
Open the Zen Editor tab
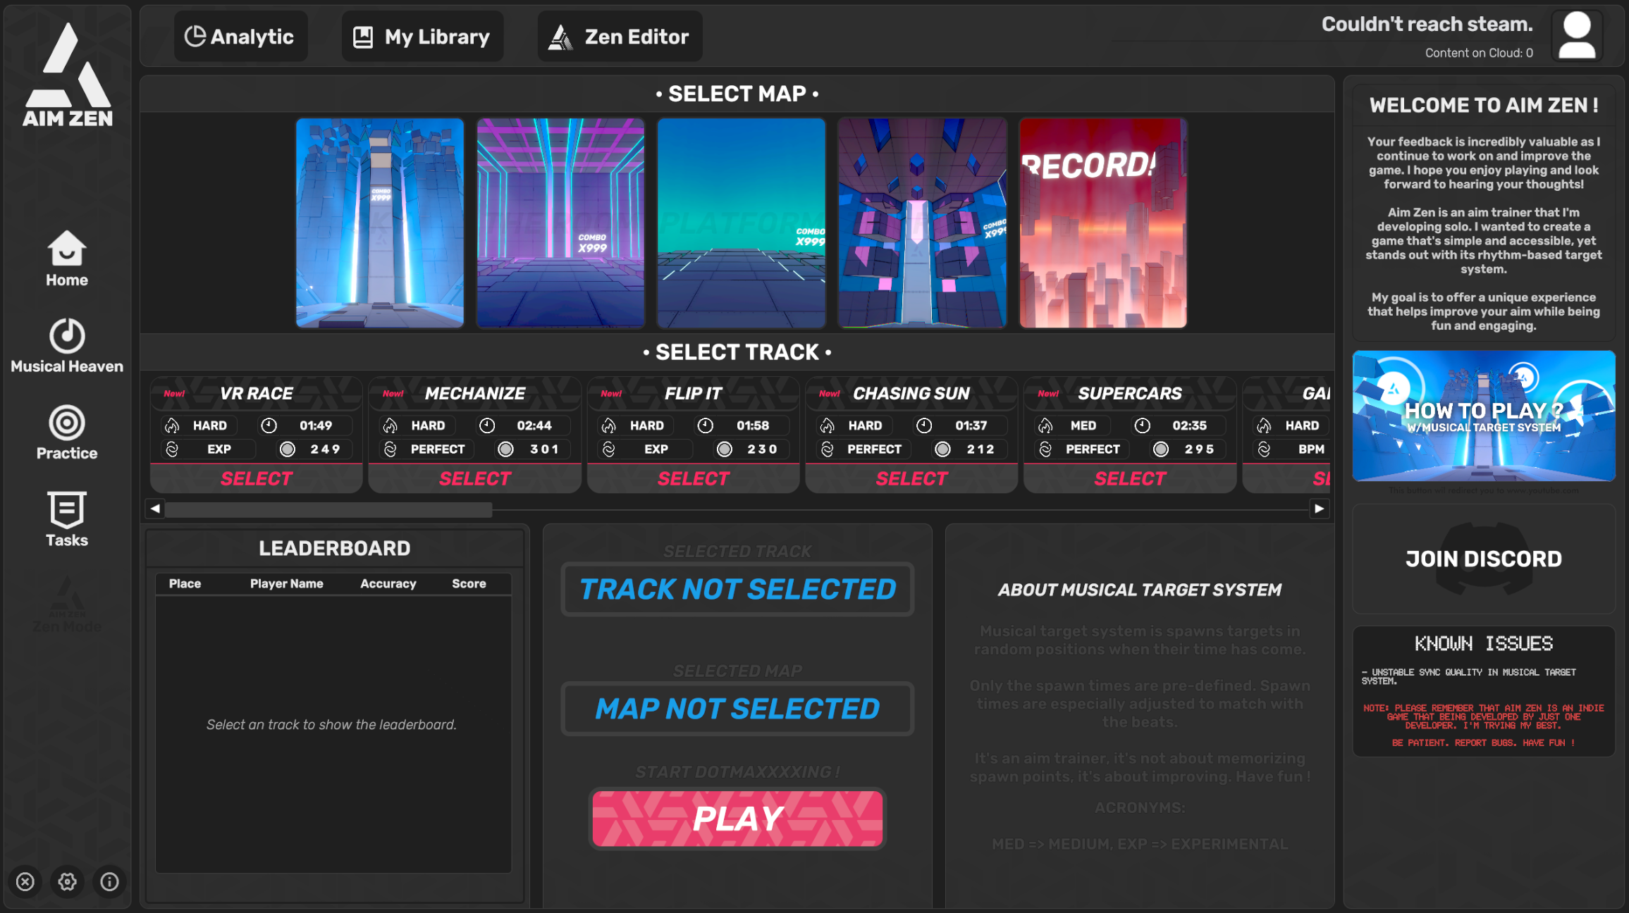click(x=620, y=36)
